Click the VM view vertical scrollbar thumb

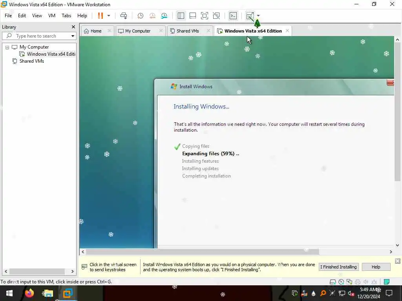pyautogui.click(x=397, y=112)
